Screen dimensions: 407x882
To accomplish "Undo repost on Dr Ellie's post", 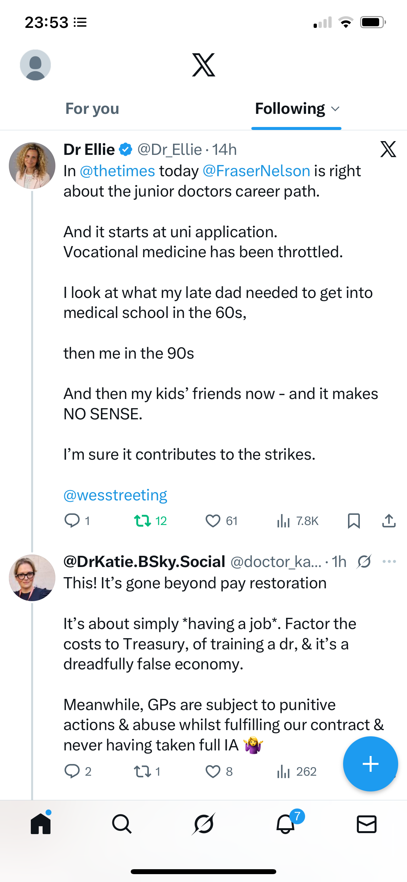I will [x=143, y=521].
